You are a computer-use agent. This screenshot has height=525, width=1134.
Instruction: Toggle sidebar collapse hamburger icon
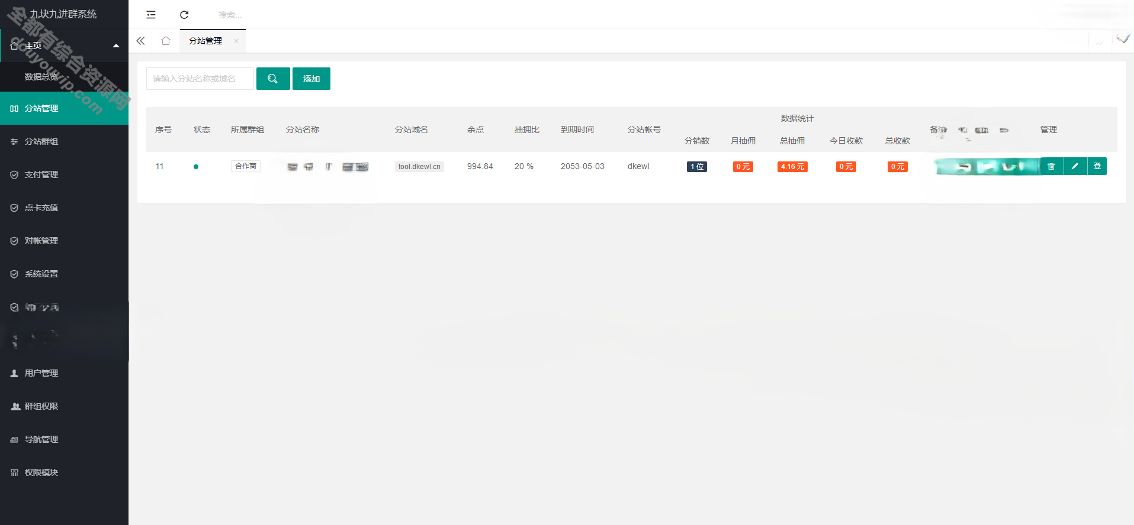pos(151,15)
